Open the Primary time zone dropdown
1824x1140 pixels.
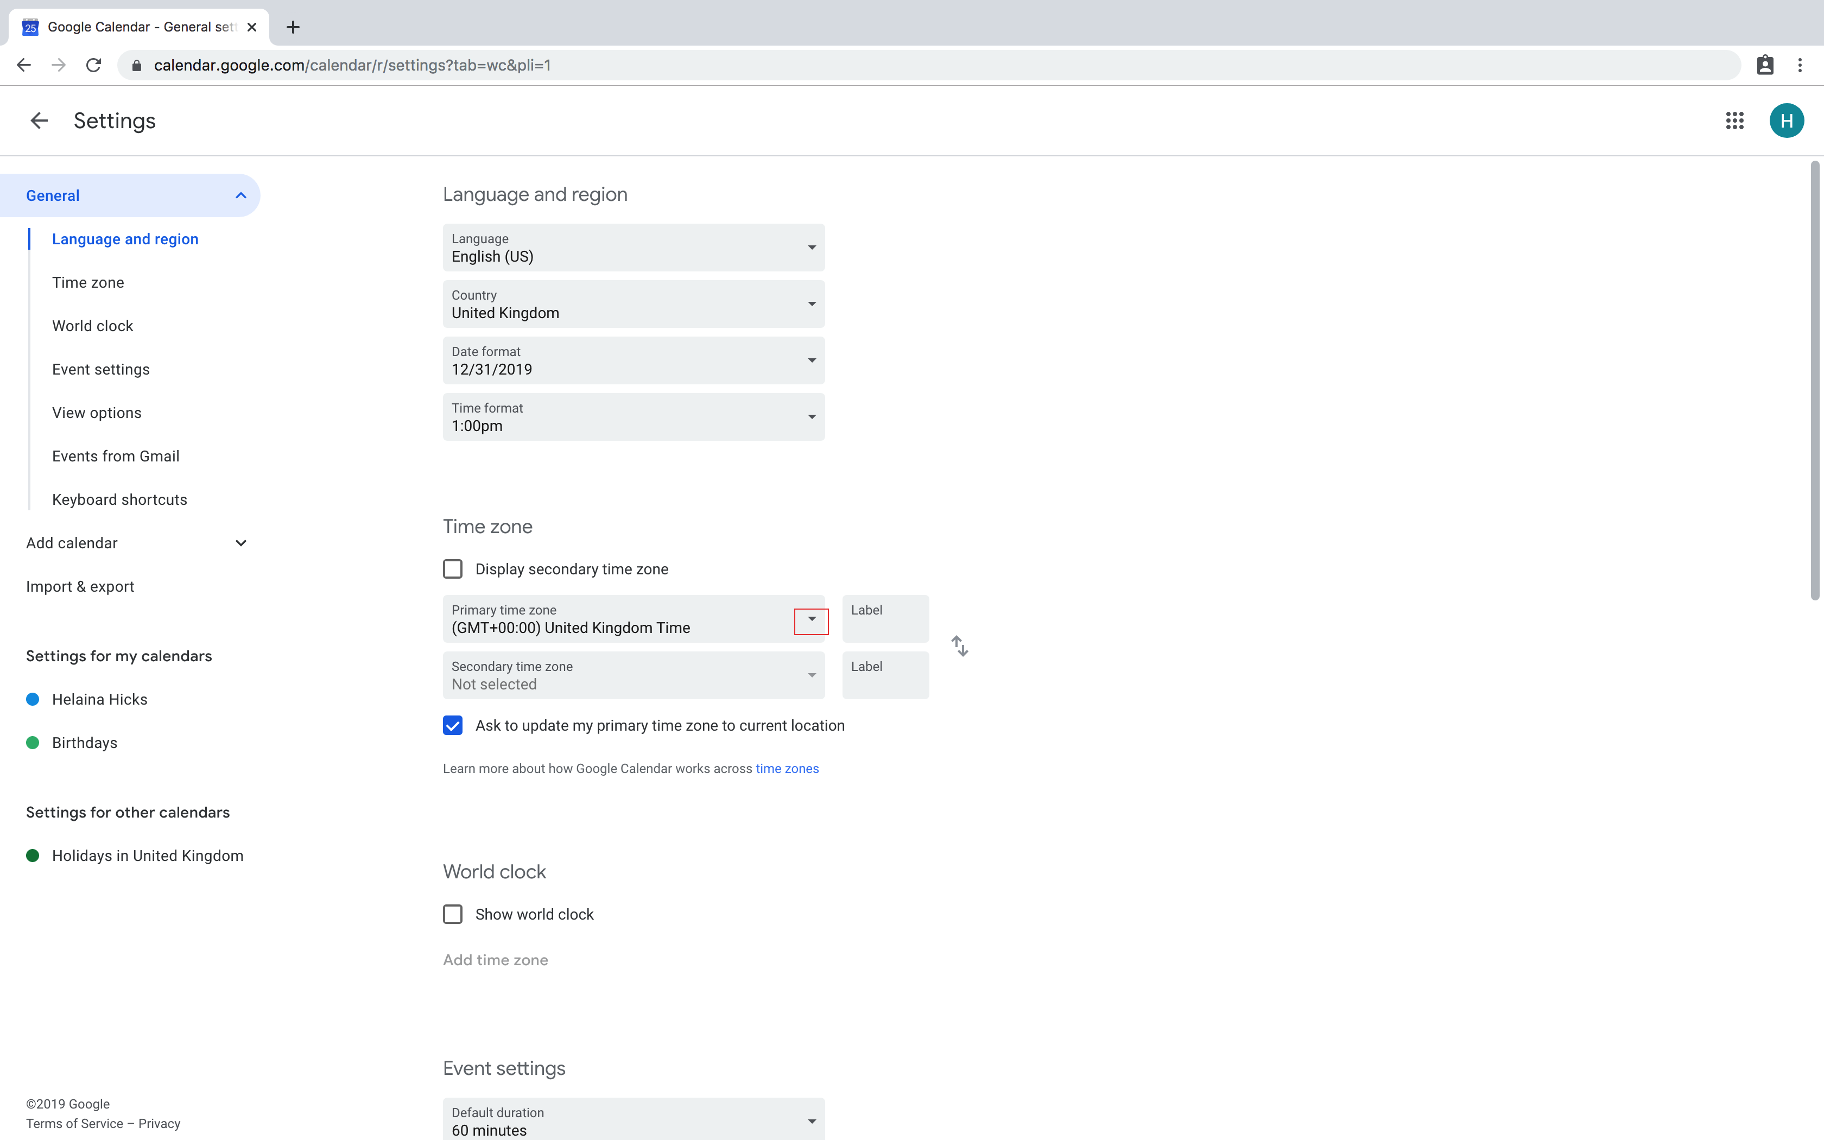[811, 620]
